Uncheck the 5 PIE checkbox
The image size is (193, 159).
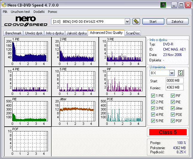click(x=153, y=121)
